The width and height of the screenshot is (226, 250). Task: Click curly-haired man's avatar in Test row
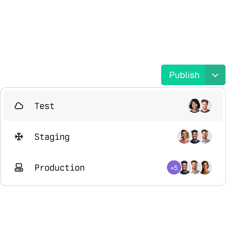(206, 106)
